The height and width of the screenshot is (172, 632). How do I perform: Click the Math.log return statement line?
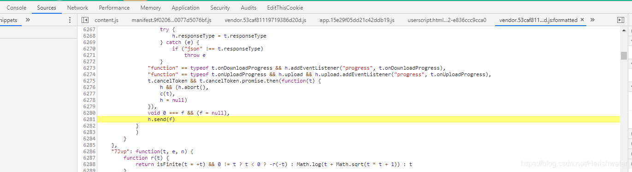click(x=273, y=164)
